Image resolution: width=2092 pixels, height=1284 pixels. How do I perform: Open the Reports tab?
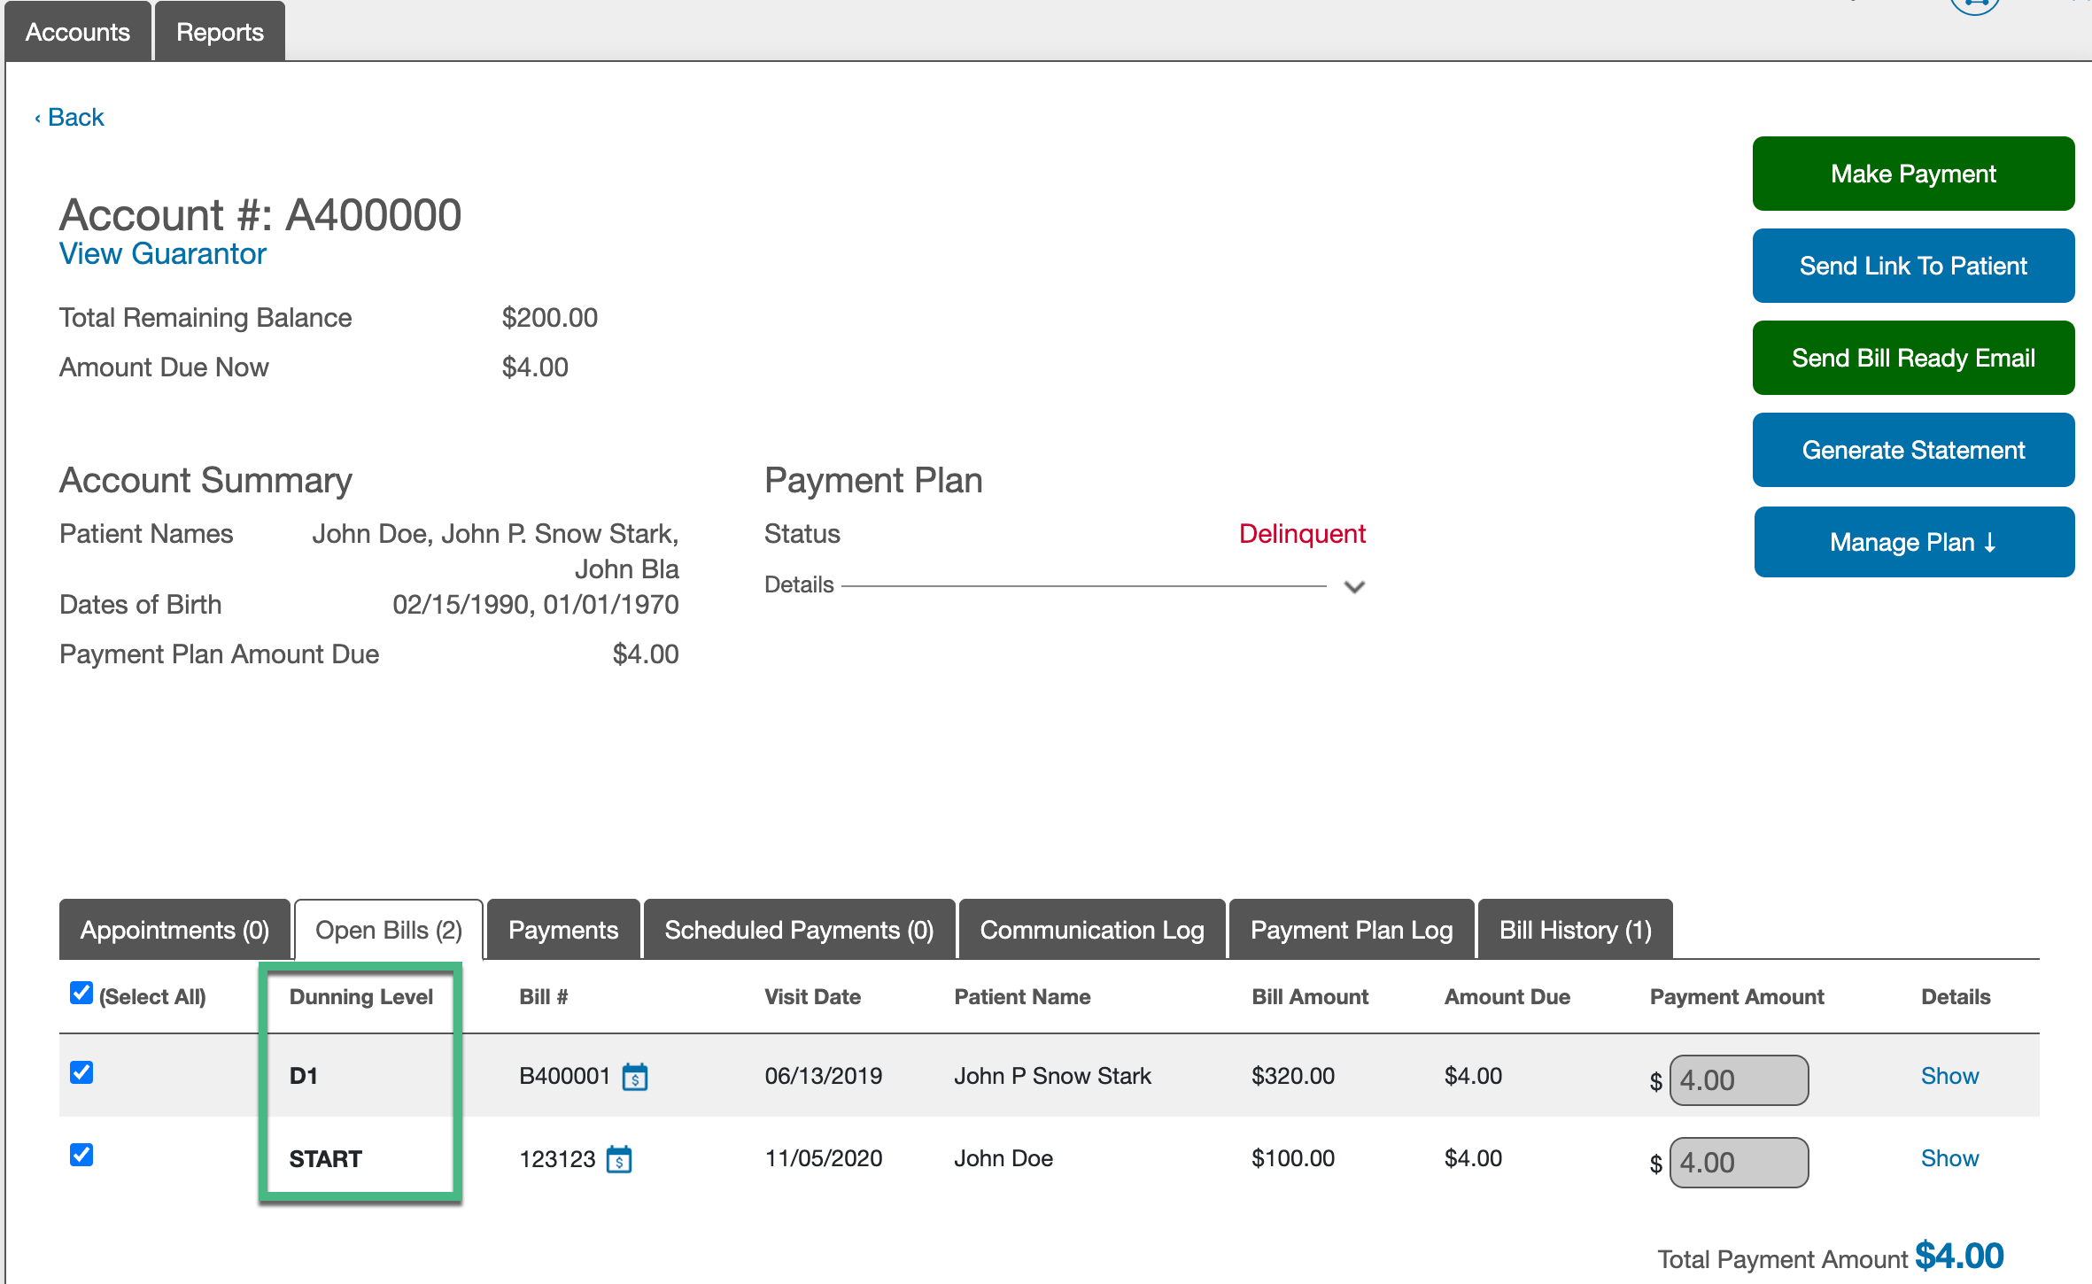(219, 31)
